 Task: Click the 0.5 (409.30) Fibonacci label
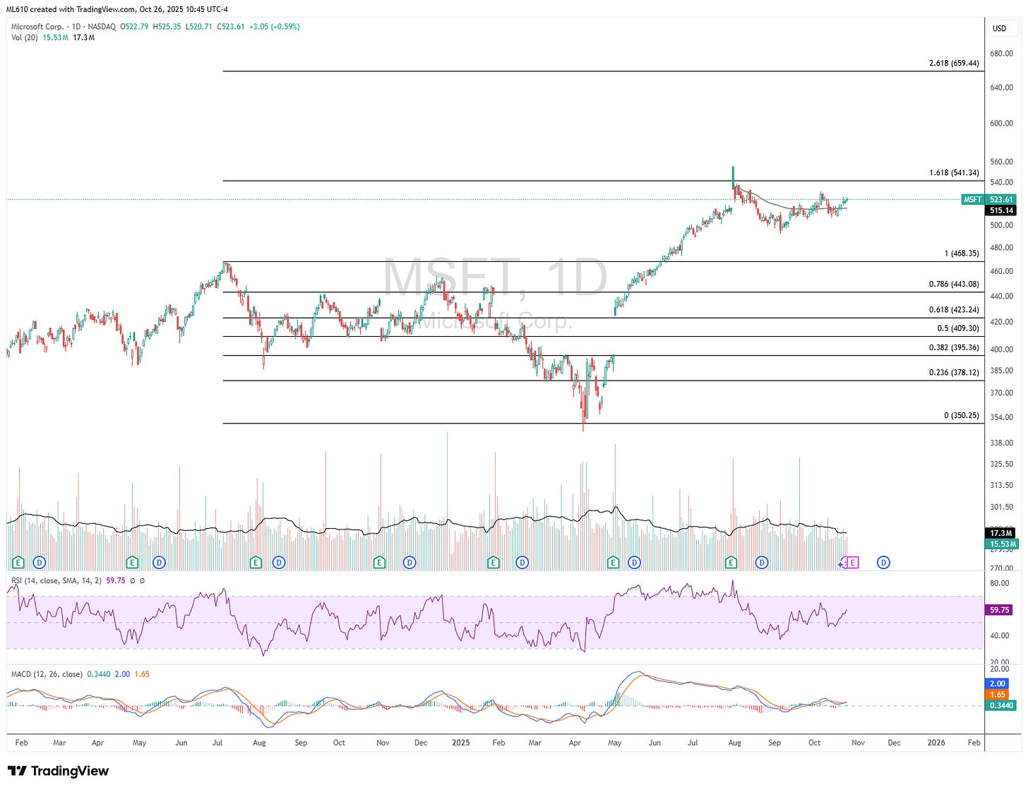pos(958,328)
